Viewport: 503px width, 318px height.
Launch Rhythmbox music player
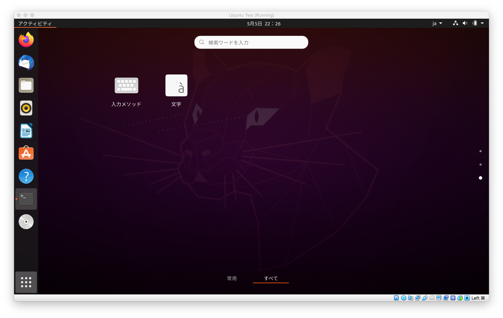point(26,108)
